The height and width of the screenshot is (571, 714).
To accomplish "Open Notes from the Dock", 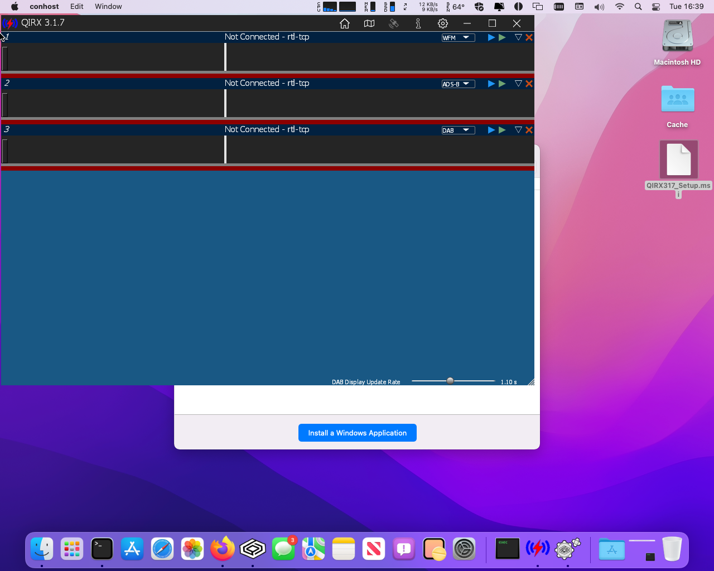I will pos(344,549).
